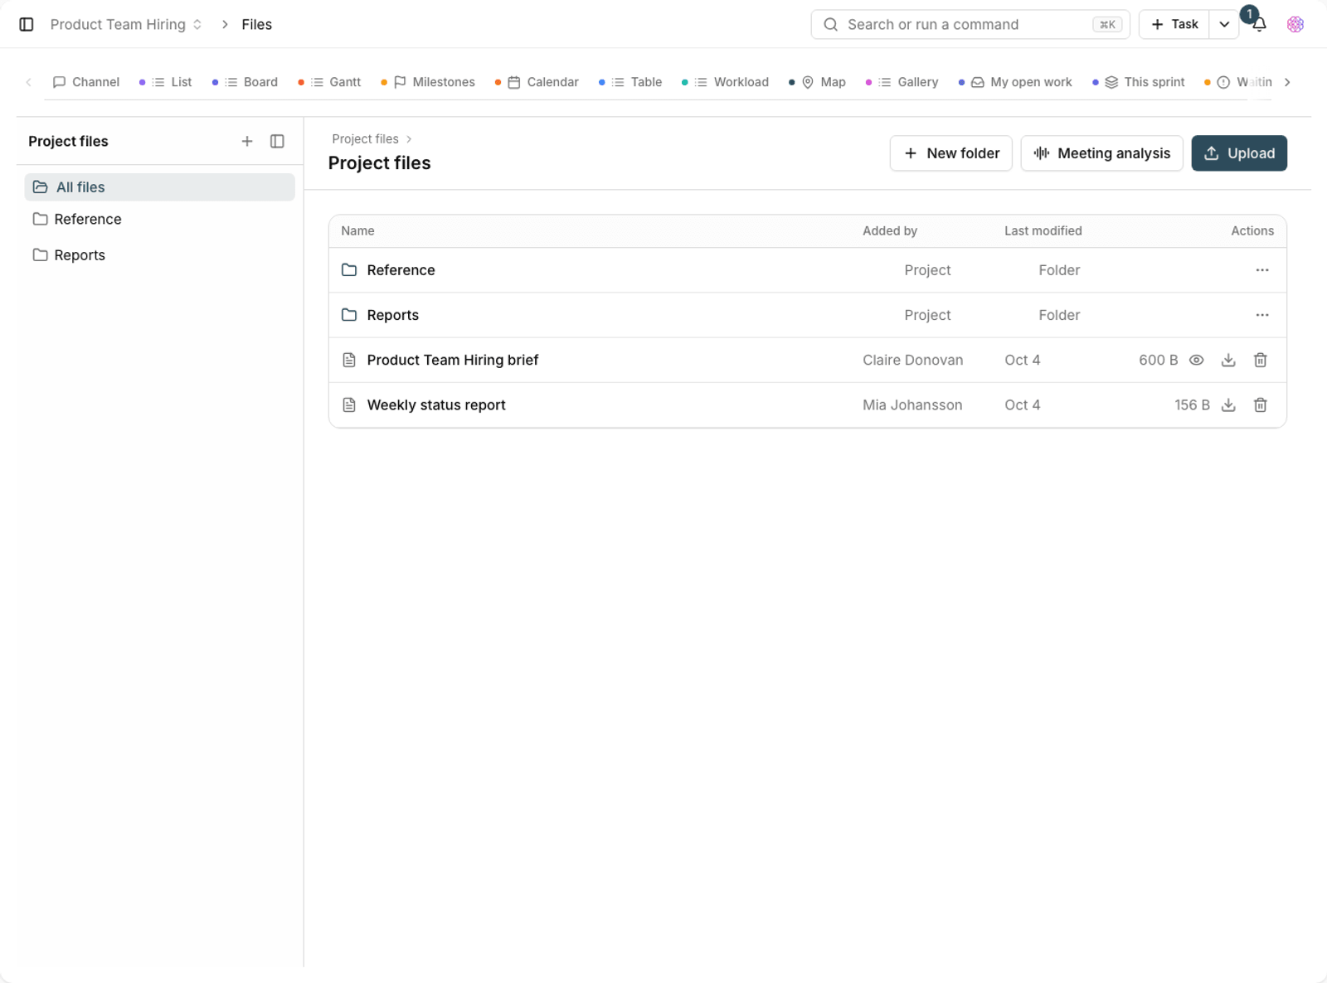The height and width of the screenshot is (983, 1327).
Task: Open the user avatar menu
Action: point(1295,25)
